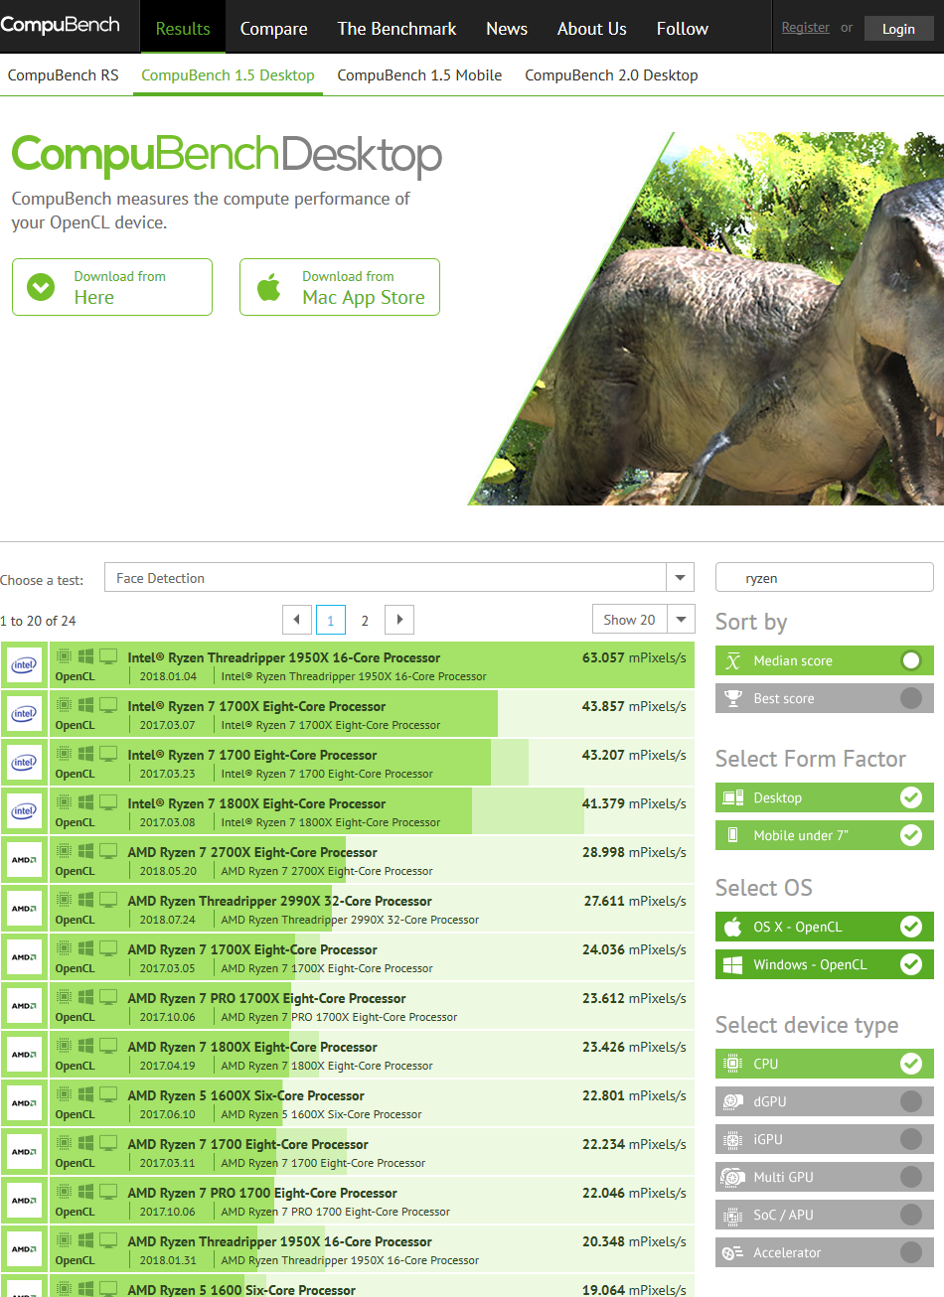Click monitor icon on AMD Ryzen 7 1800X row

click(108, 1045)
